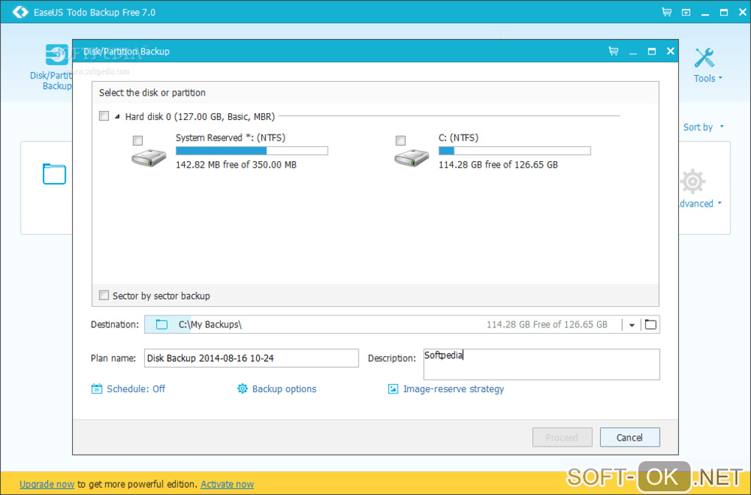Viewport: 751px width, 495px height.
Task: Click the Tools label
Action: click(704, 78)
